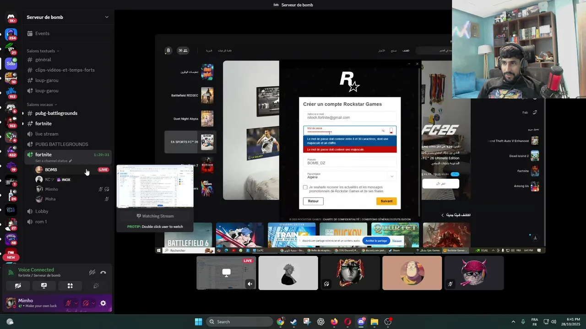Open input device options arrow beside microphone
Screen dimensions: 586x329
[x=76, y=303]
